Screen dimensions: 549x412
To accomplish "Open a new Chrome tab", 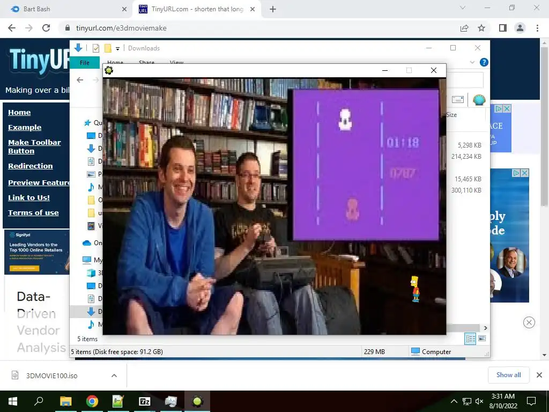I will click(x=273, y=9).
